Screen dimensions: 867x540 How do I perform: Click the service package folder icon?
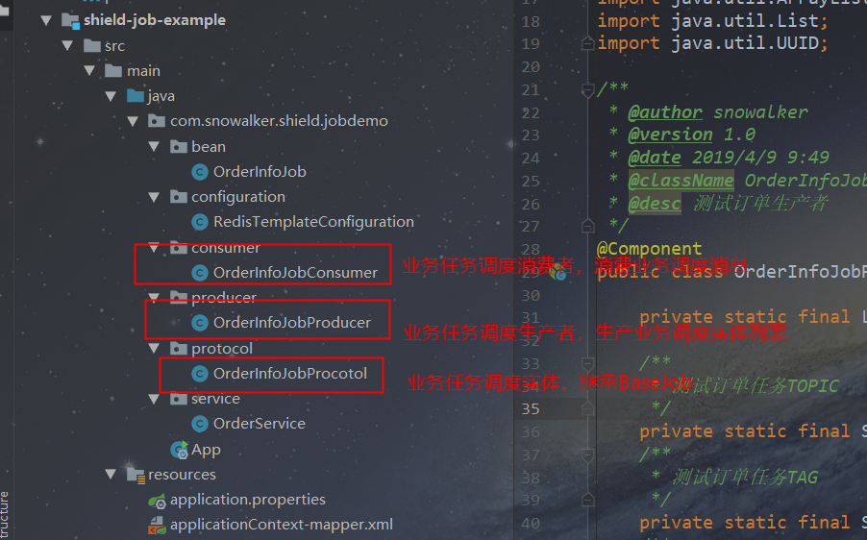[178, 399]
